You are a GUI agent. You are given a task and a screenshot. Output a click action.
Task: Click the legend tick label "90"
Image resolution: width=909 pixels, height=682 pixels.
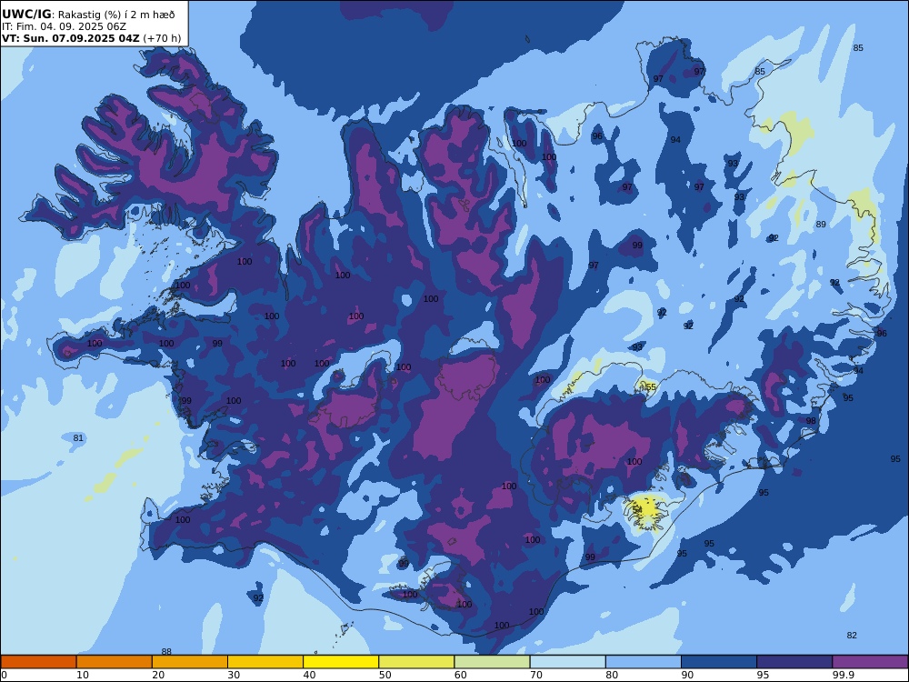(687, 675)
